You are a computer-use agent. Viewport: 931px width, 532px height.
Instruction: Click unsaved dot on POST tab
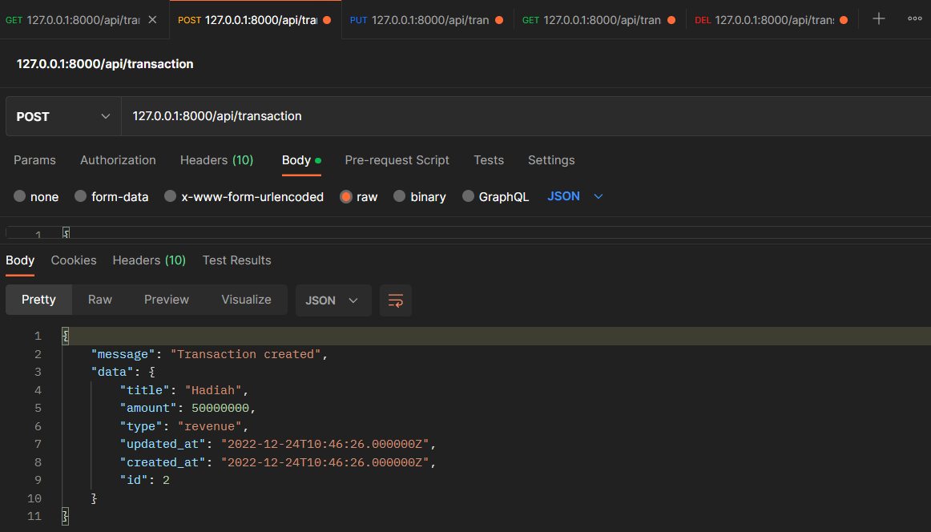[x=327, y=20]
